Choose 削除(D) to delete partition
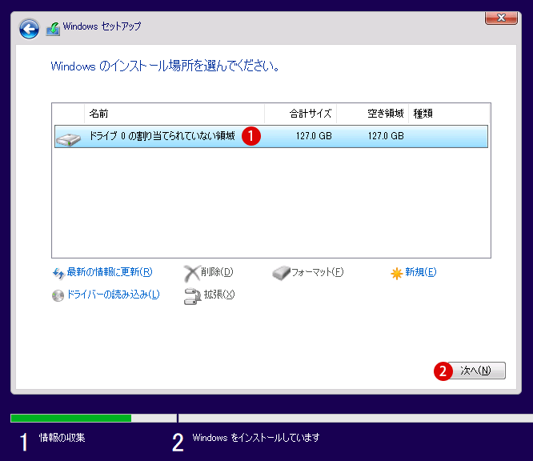 pos(217,272)
